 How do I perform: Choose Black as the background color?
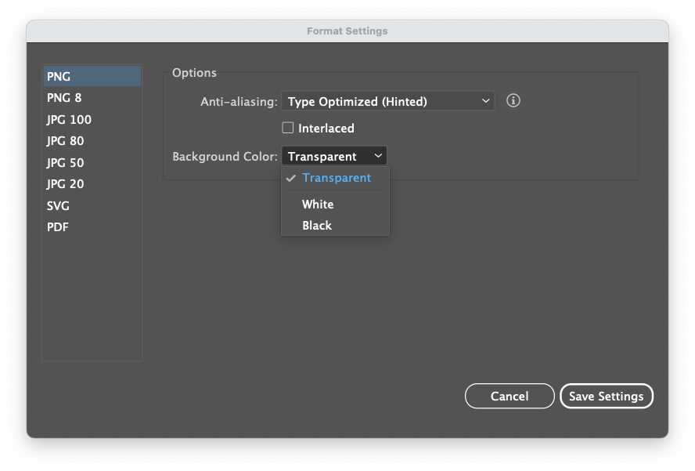coord(317,225)
